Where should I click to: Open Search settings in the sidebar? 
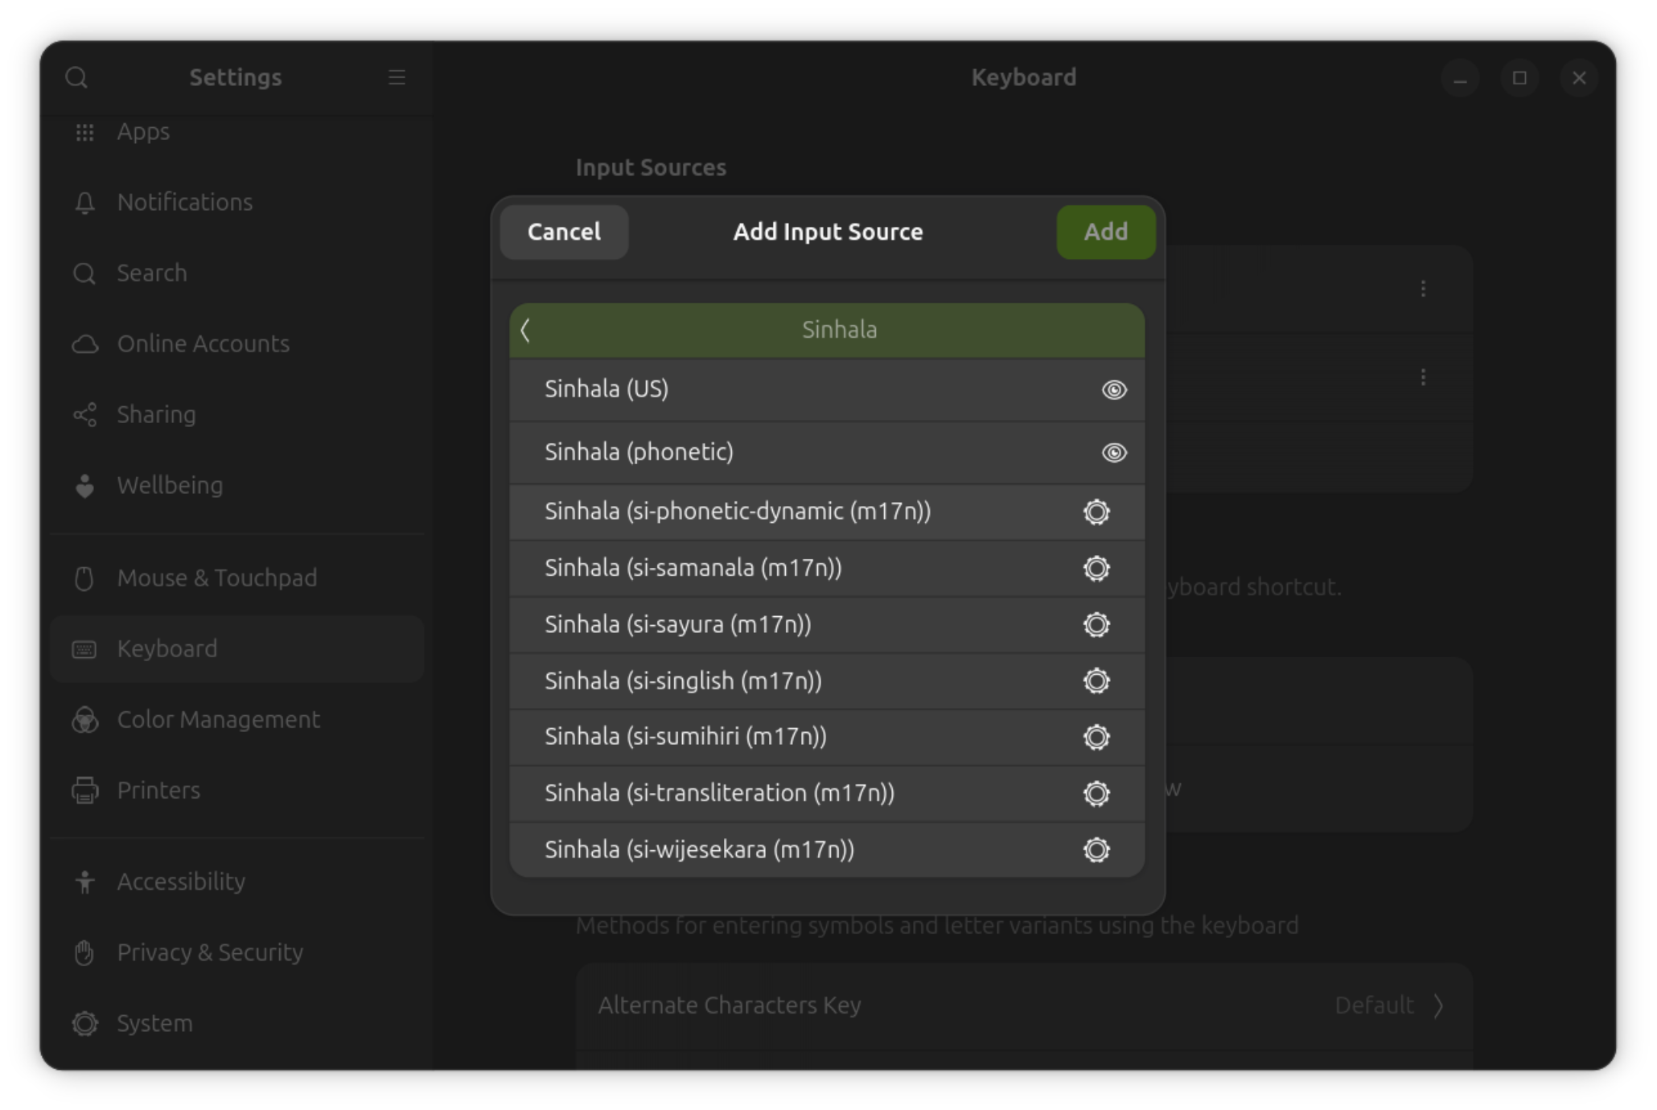(x=236, y=273)
